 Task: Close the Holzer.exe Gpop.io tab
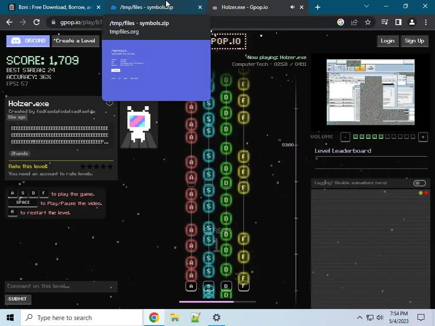tap(302, 7)
